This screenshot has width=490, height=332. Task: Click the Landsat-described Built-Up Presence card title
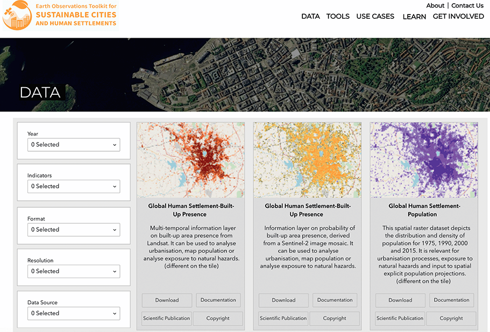190,210
